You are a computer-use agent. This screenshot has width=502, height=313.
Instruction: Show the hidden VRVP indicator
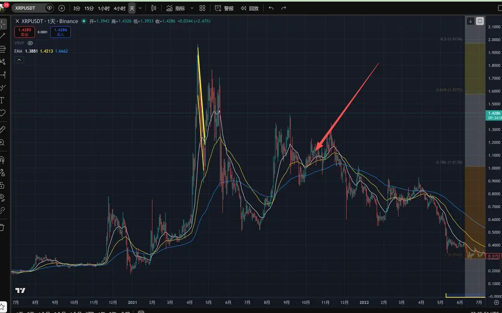(30, 43)
